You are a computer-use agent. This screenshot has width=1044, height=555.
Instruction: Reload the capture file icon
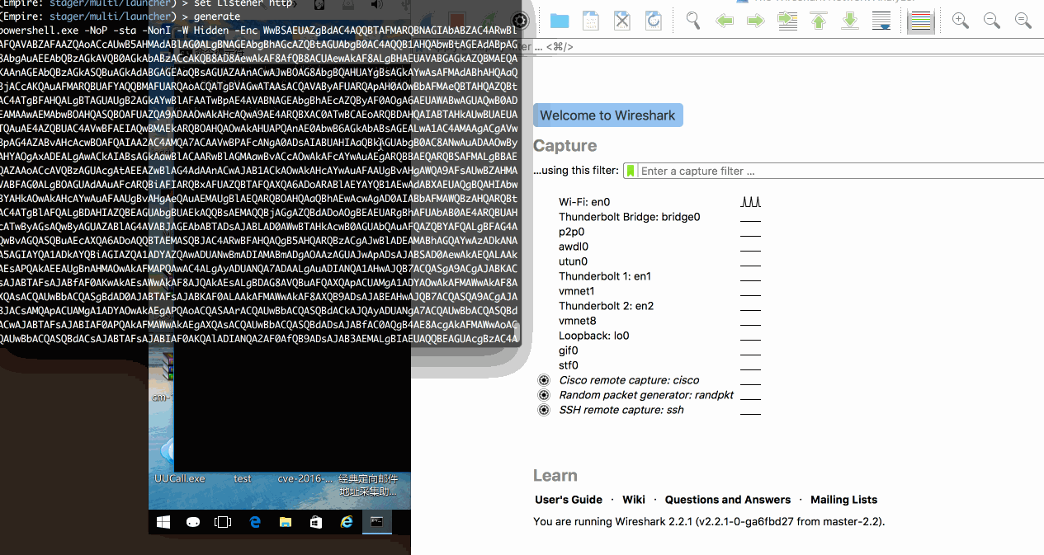654,21
